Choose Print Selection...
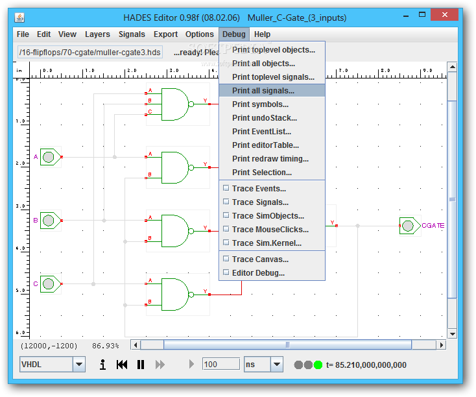Screen dimensions: 476x397 (x=272, y=172)
